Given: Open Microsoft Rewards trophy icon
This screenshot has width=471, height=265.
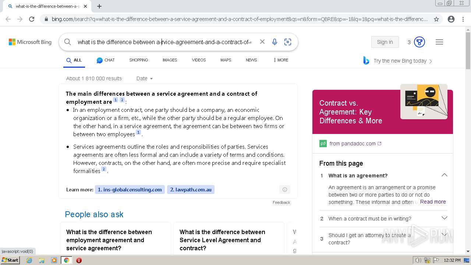Looking at the screenshot, I should pyautogui.click(x=419, y=42).
